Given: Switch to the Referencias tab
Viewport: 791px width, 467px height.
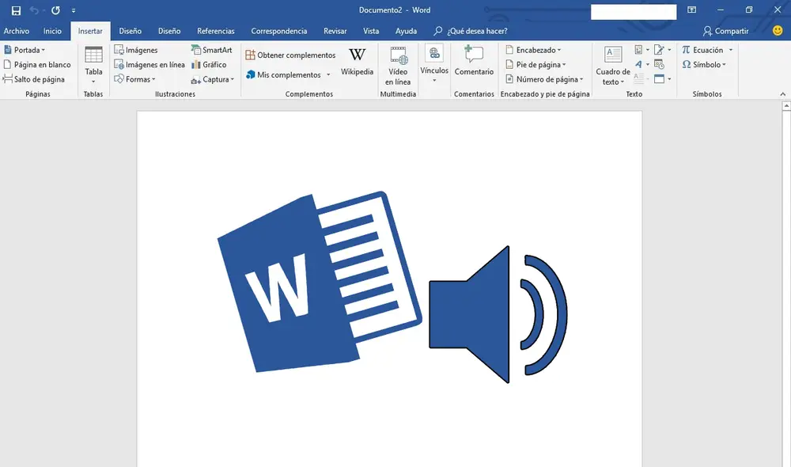Looking at the screenshot, I should [x=215, y=31].
